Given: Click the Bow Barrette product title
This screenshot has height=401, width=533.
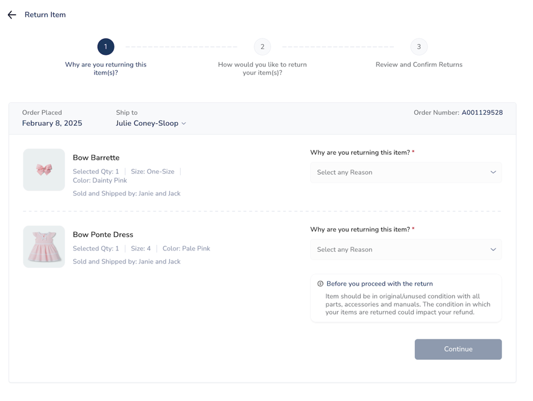Looking at the screenshot, I should pyautogui.click(x=96, y=158).
